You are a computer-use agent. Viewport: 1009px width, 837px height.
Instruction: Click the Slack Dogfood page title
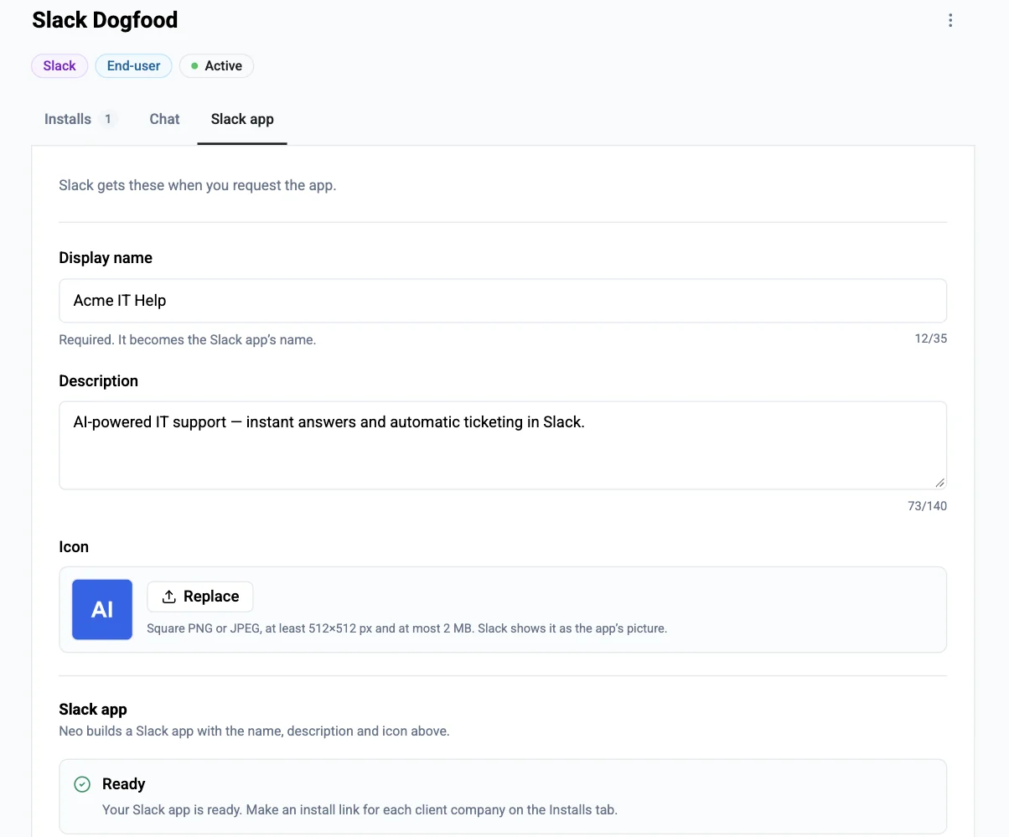105,20
